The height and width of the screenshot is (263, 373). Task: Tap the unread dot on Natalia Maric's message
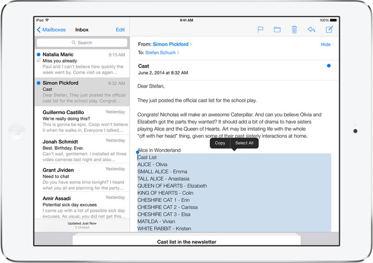[x=39, y=55]
